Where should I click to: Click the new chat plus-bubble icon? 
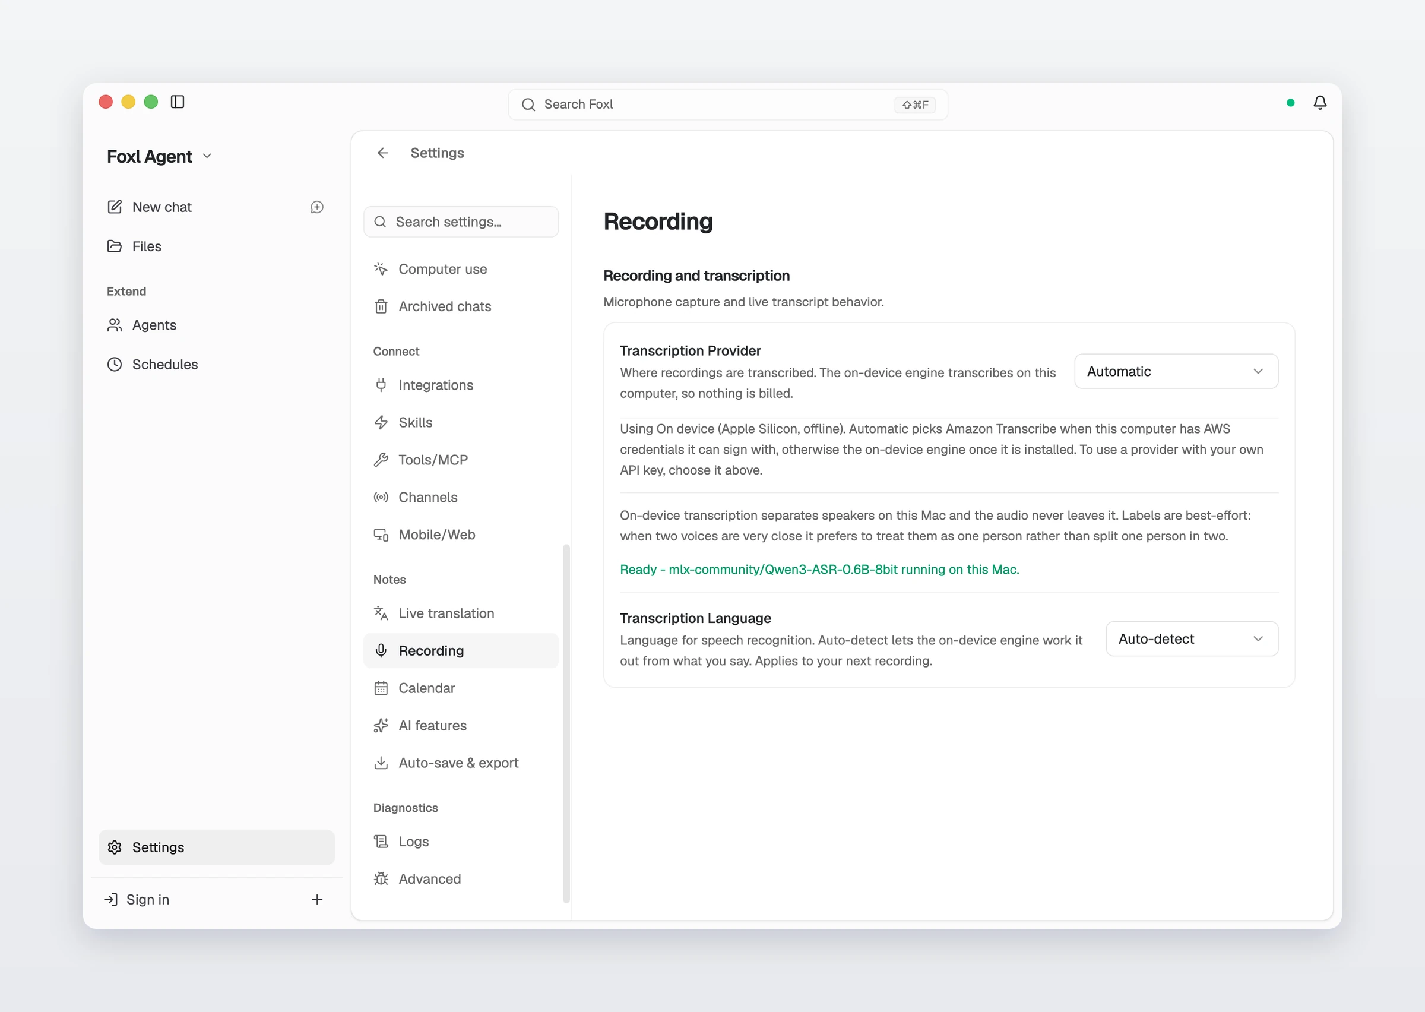[x=317, y=207]
